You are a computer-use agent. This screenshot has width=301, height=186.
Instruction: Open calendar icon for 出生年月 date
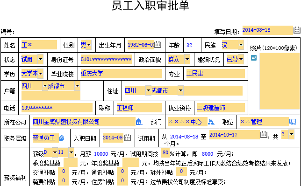point(158,45)
